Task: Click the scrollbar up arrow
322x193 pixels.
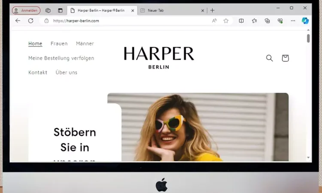Action: click(308, 30)
